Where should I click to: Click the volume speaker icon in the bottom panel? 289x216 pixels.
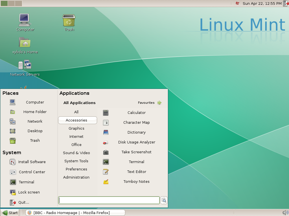[286, 213]
